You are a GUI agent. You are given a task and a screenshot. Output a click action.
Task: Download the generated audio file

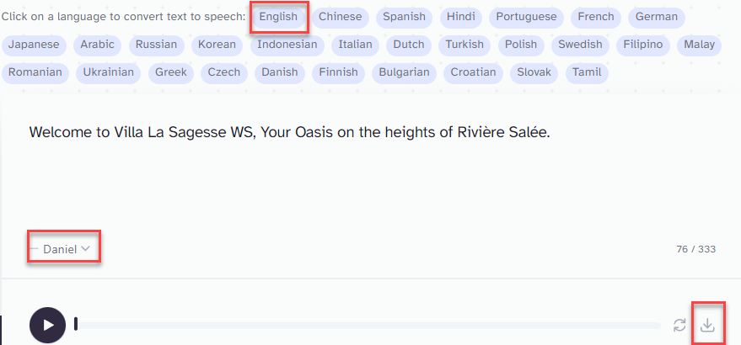pos(707,325)
